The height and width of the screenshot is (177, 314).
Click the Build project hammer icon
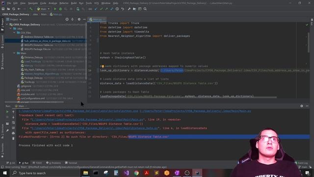click(31, 9)
